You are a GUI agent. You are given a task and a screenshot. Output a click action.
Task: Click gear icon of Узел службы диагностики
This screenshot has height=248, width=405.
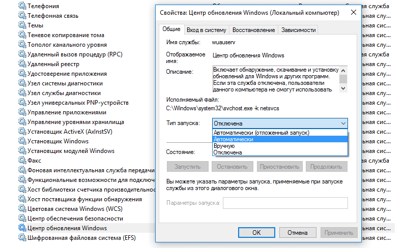pos(22,93)
